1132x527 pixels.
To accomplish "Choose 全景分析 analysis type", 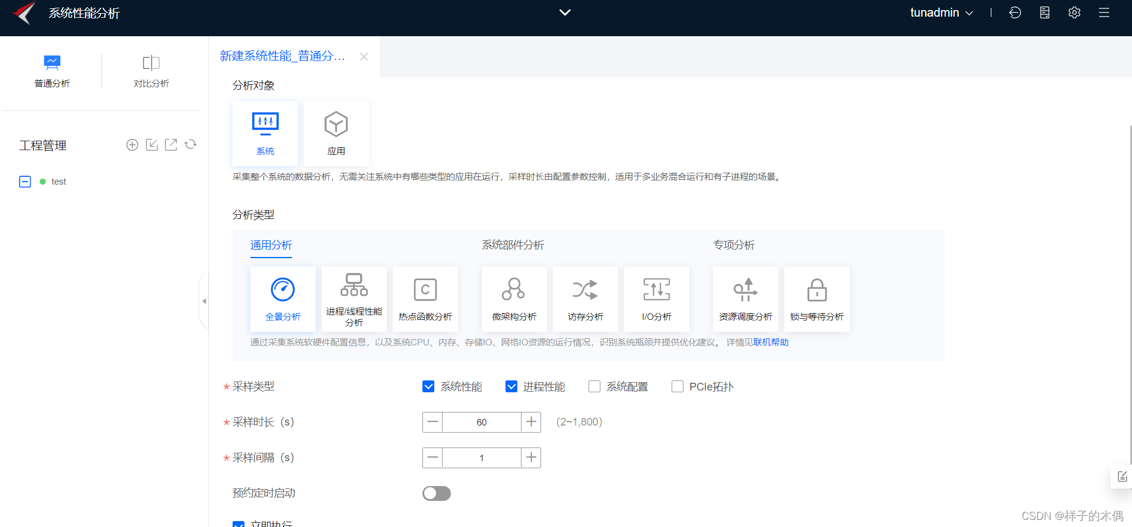I will (283, 299).
